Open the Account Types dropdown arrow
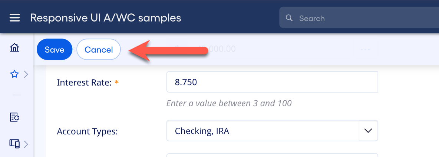Viewport: 439px width, 157px height. coord(368,131)
